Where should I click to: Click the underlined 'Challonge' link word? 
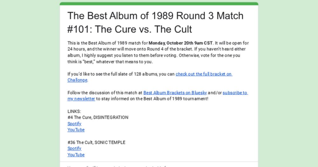tap(77, 80)
